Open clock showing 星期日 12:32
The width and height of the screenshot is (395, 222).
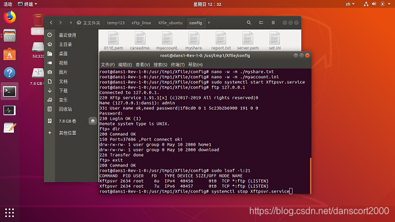207,4
